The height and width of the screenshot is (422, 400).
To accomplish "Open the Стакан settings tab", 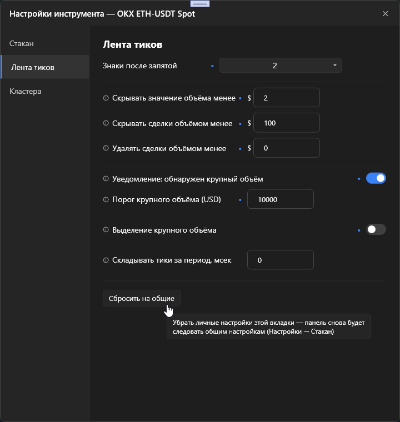I will click(44, 43).
